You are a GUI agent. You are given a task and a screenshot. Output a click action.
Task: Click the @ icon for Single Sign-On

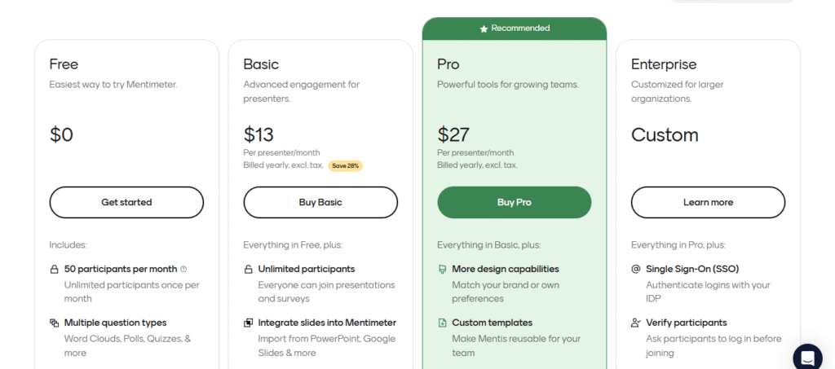tap(636, 269)
